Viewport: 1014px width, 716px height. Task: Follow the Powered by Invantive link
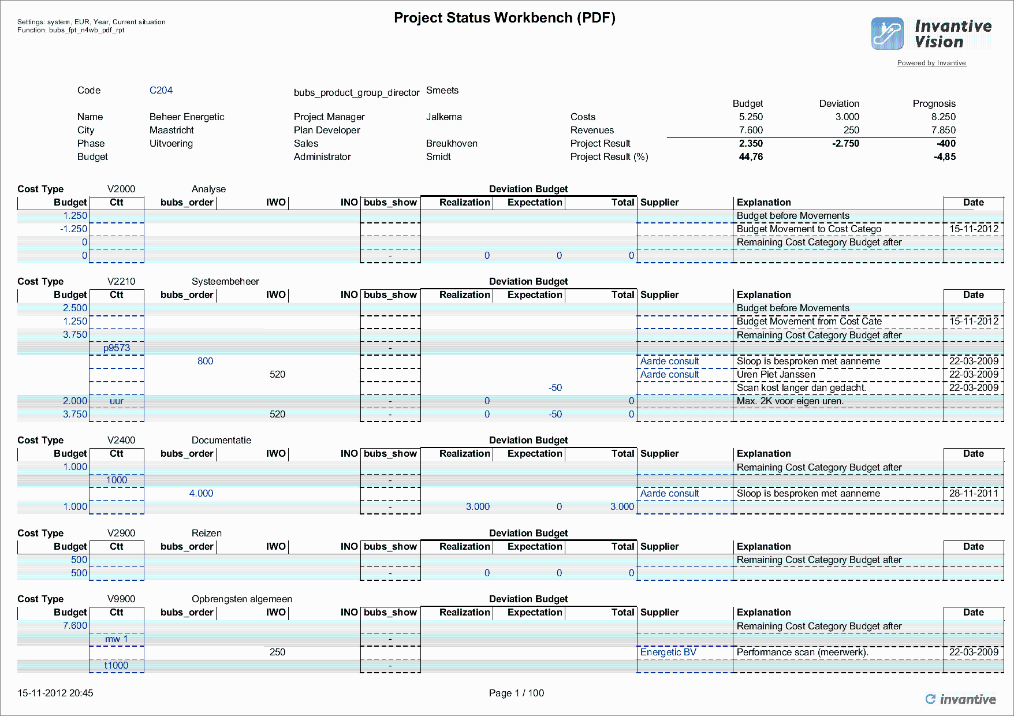[x=931, y=63]
